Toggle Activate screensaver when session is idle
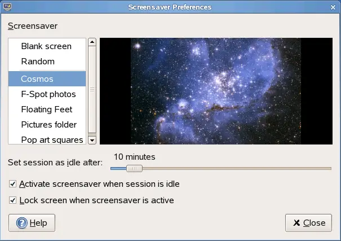The height and width of the screenshot is (241, 341). 13,184
